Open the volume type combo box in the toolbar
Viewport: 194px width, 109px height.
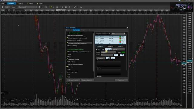[x=28, y=7]
